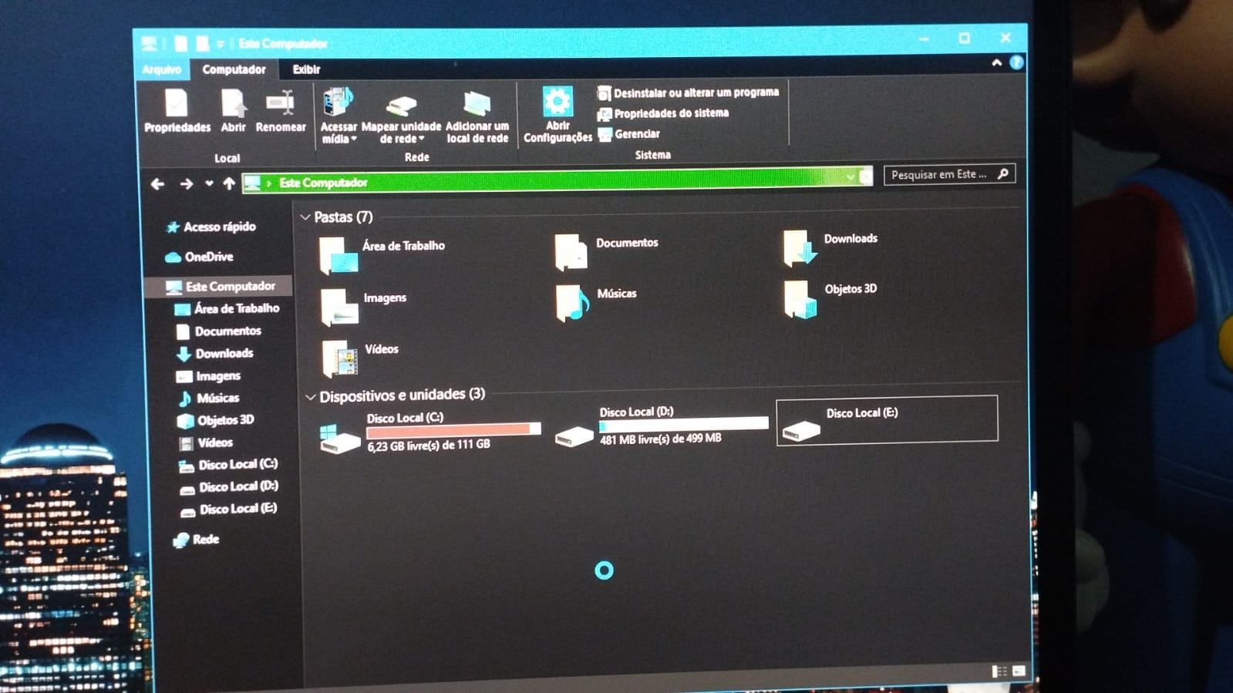The width and height of the screenshot is (1233, 693).
Task: Select Músicas in navigation pane
Action: 208,398
